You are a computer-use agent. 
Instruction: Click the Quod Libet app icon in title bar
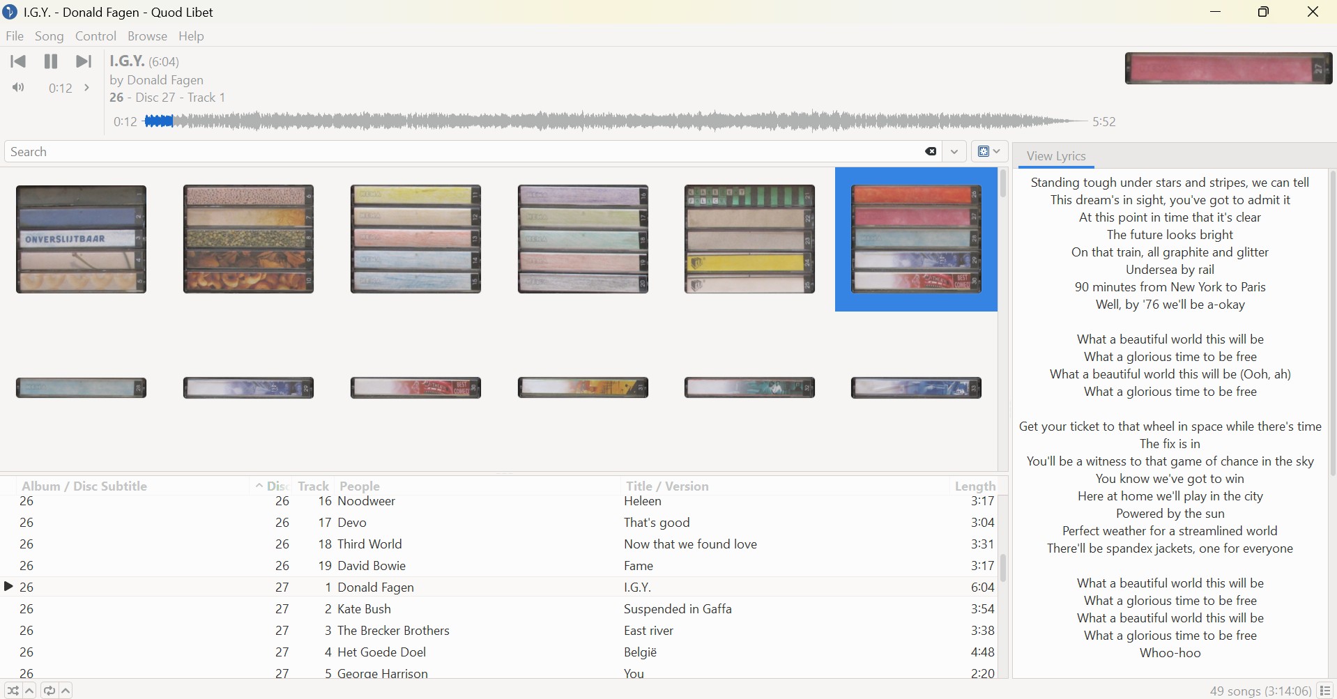pos(10,12)
